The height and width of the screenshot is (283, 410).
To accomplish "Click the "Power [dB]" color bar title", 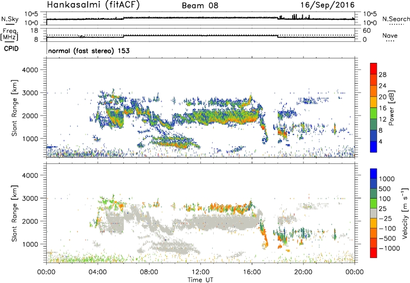I will click(391, 108).
